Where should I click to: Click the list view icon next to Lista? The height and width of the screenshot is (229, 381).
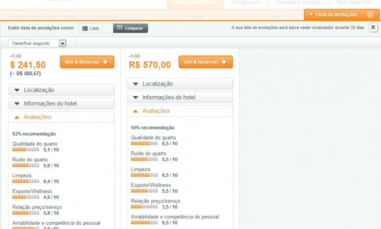click(x=85, y=28)
